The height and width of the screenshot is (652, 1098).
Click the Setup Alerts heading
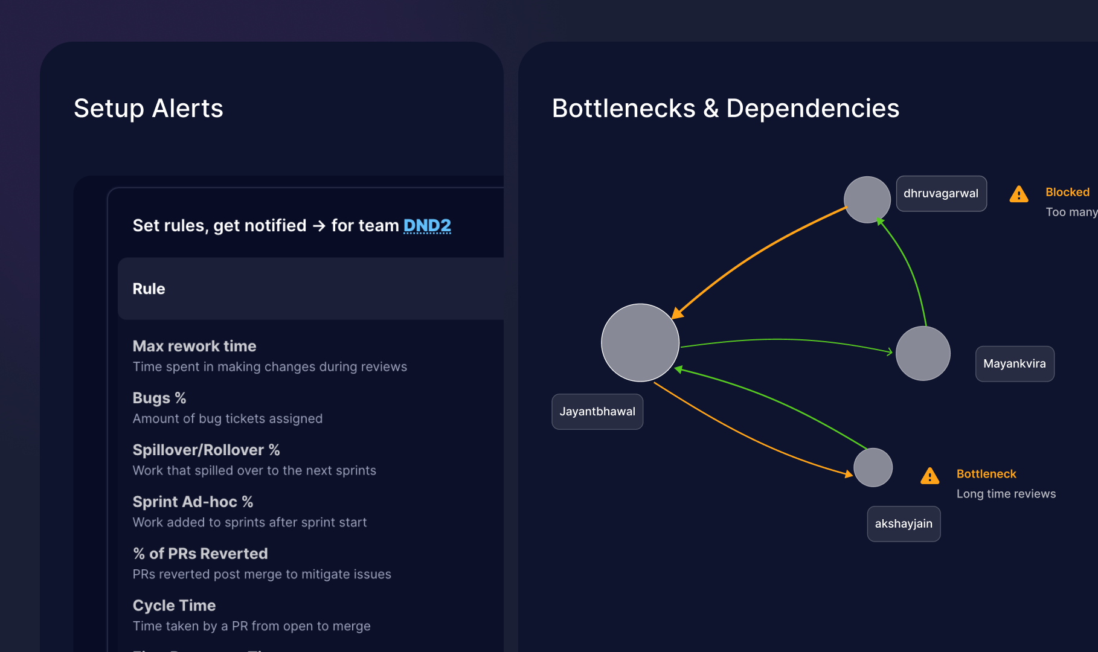149,109
